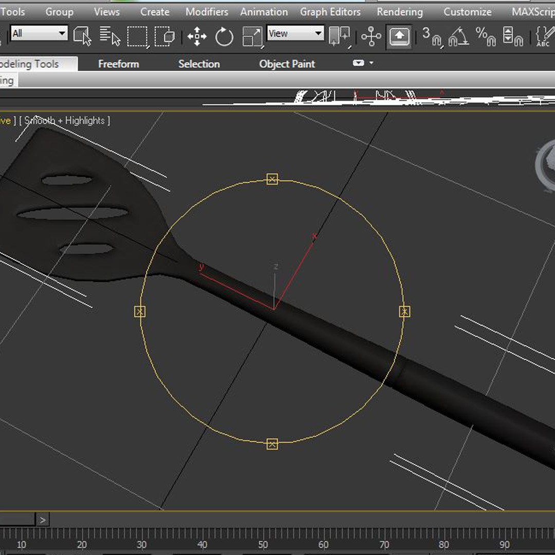
Task: Toggle Keyboard Shortcut Override button
Action: coord(399,36)
